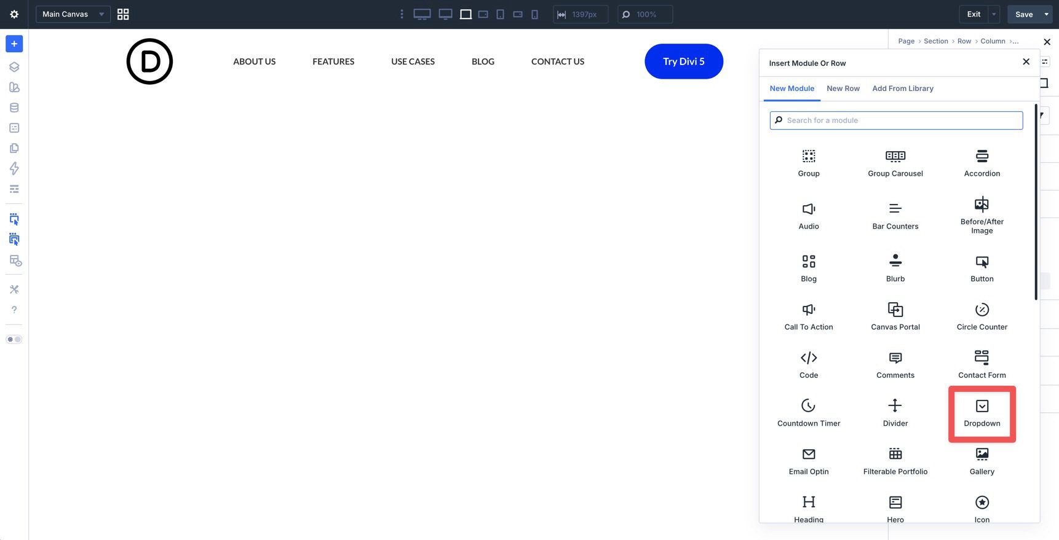Insert the Call To Action module
The image size is (1059, 540).
(809, 316)
